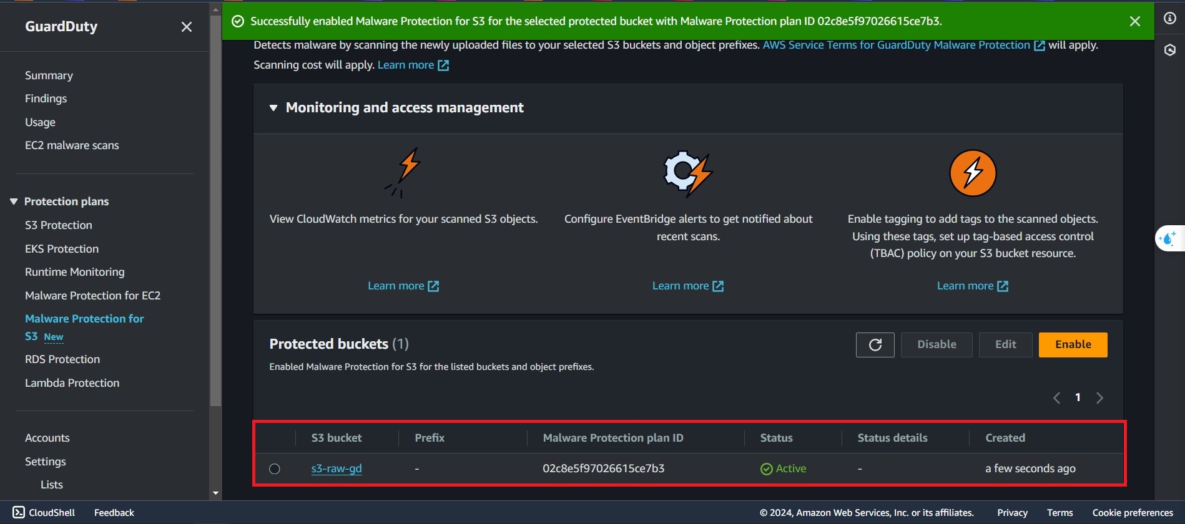
Task: Open the s3-raw-gd bucket link
Action: point(337,468)
